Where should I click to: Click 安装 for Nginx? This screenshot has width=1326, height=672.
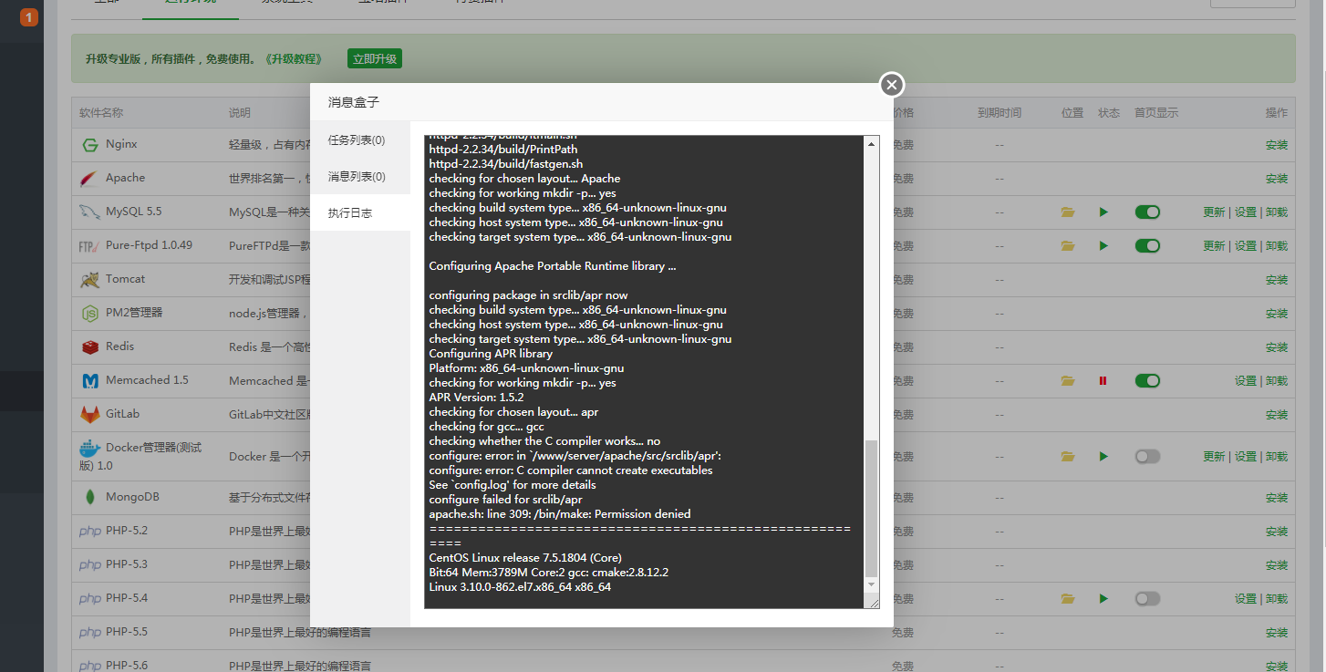pyautogui.click(x=1277, y=145)
